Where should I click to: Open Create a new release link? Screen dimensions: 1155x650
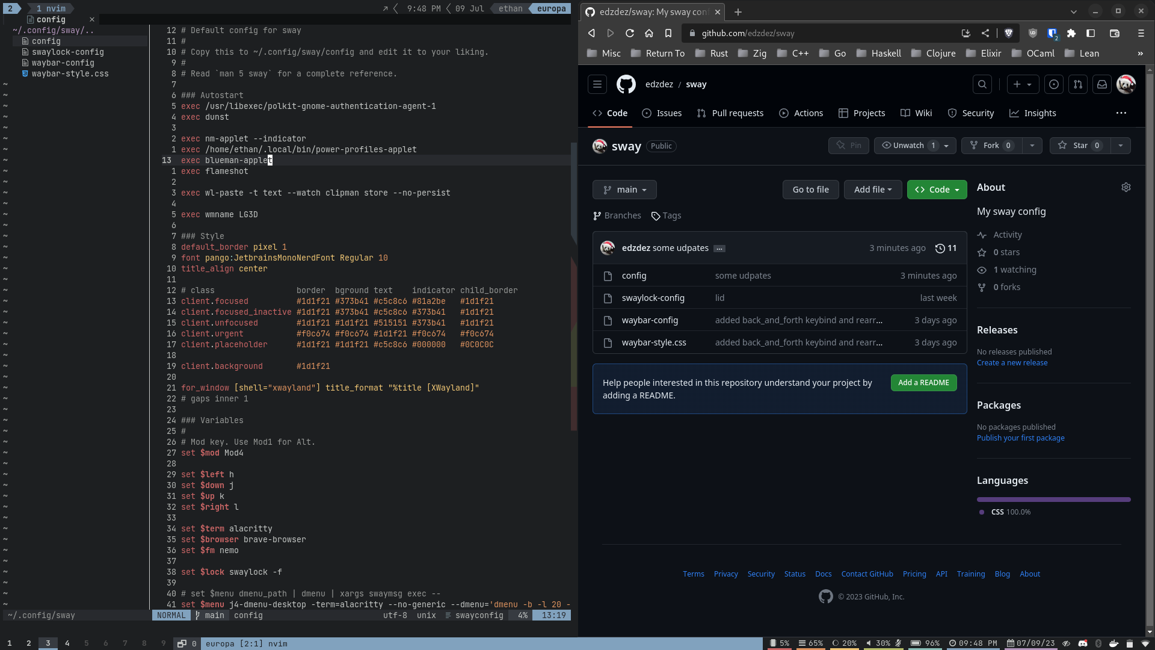1012,363
